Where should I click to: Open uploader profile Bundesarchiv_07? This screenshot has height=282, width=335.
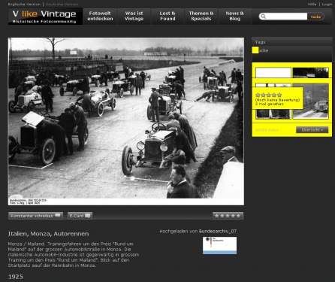click(218, 231)
